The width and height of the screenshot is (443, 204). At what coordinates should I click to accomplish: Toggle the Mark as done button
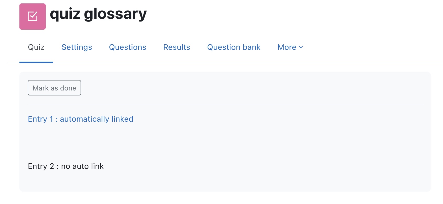pyautogui.click(x=54, y=88)
